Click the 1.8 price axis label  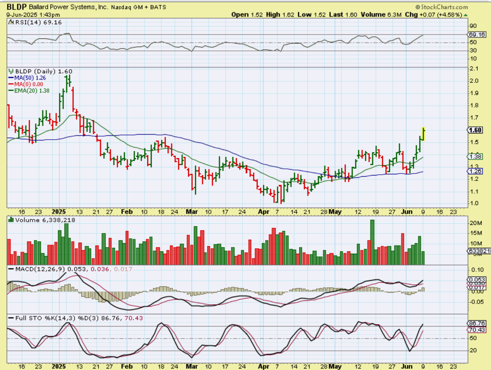coord(474,105)
